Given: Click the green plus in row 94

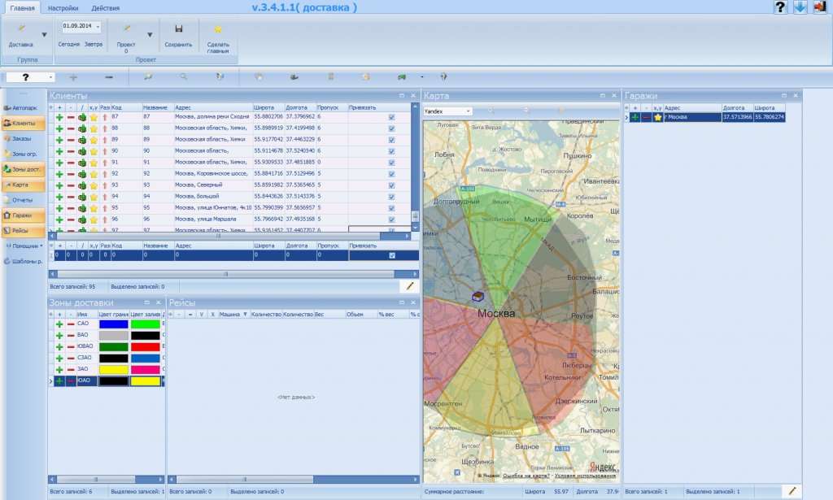Looking at the screenshot, I should pyautogui.click(x=59, y=197).
